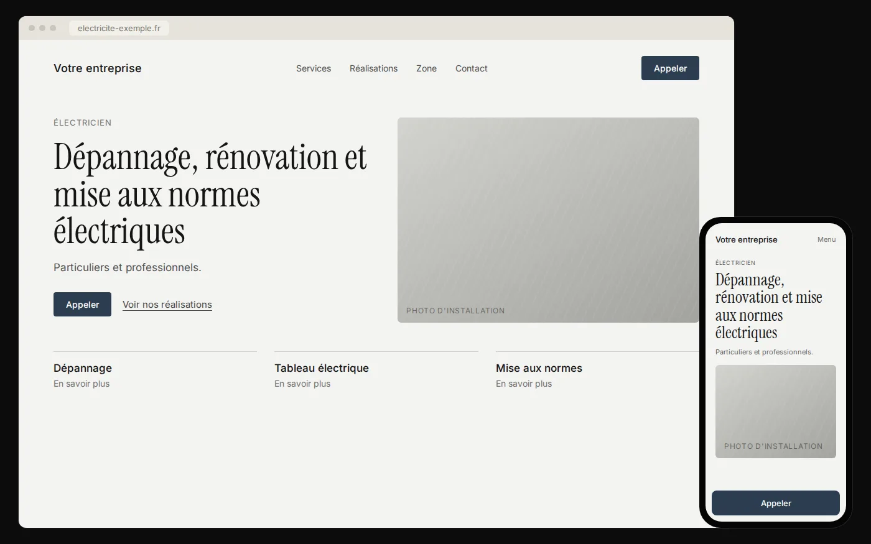871x544 pixels.
Task: Click the desktop 'Photo d'installation' hero image
Action: click(548, 220)
